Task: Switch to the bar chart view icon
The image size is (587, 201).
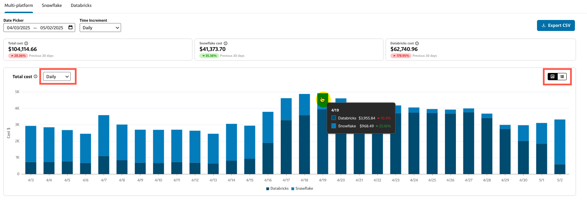Action: click(553, 76)
